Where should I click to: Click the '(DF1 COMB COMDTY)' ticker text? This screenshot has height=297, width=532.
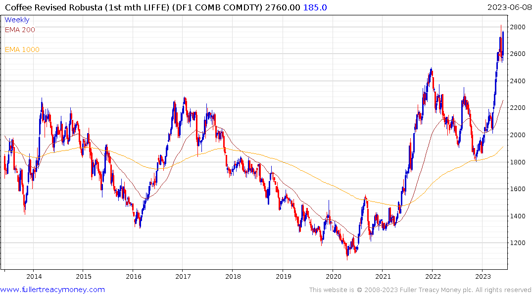(x=217, y=7)
